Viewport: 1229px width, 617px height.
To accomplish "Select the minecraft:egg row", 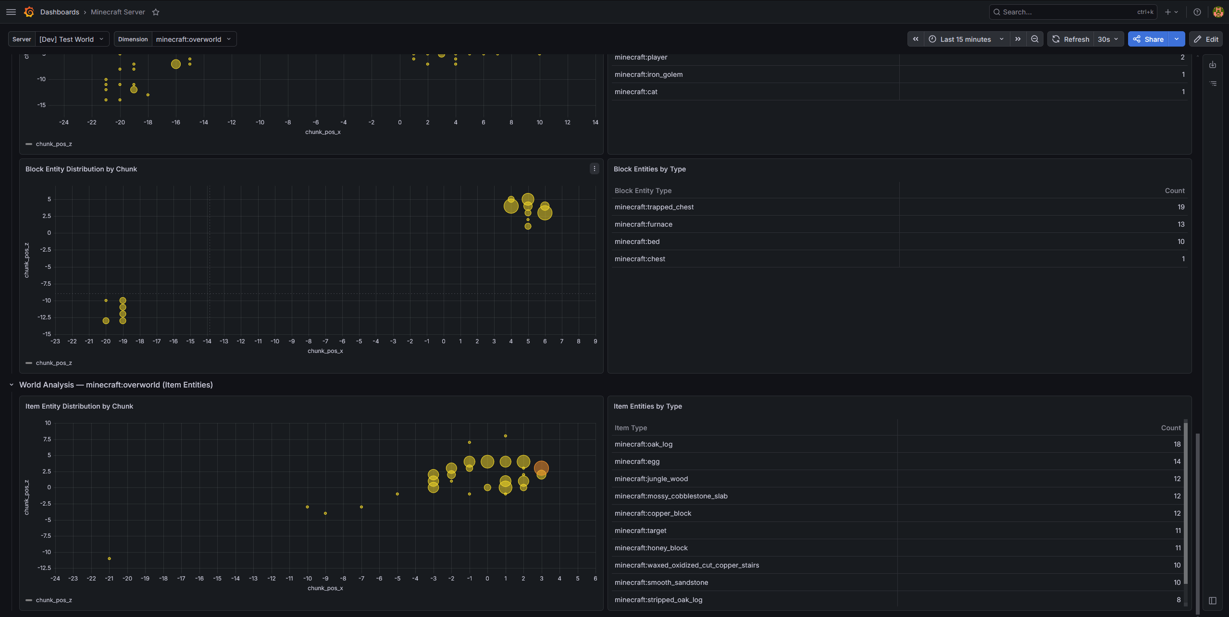I will 897,461.
